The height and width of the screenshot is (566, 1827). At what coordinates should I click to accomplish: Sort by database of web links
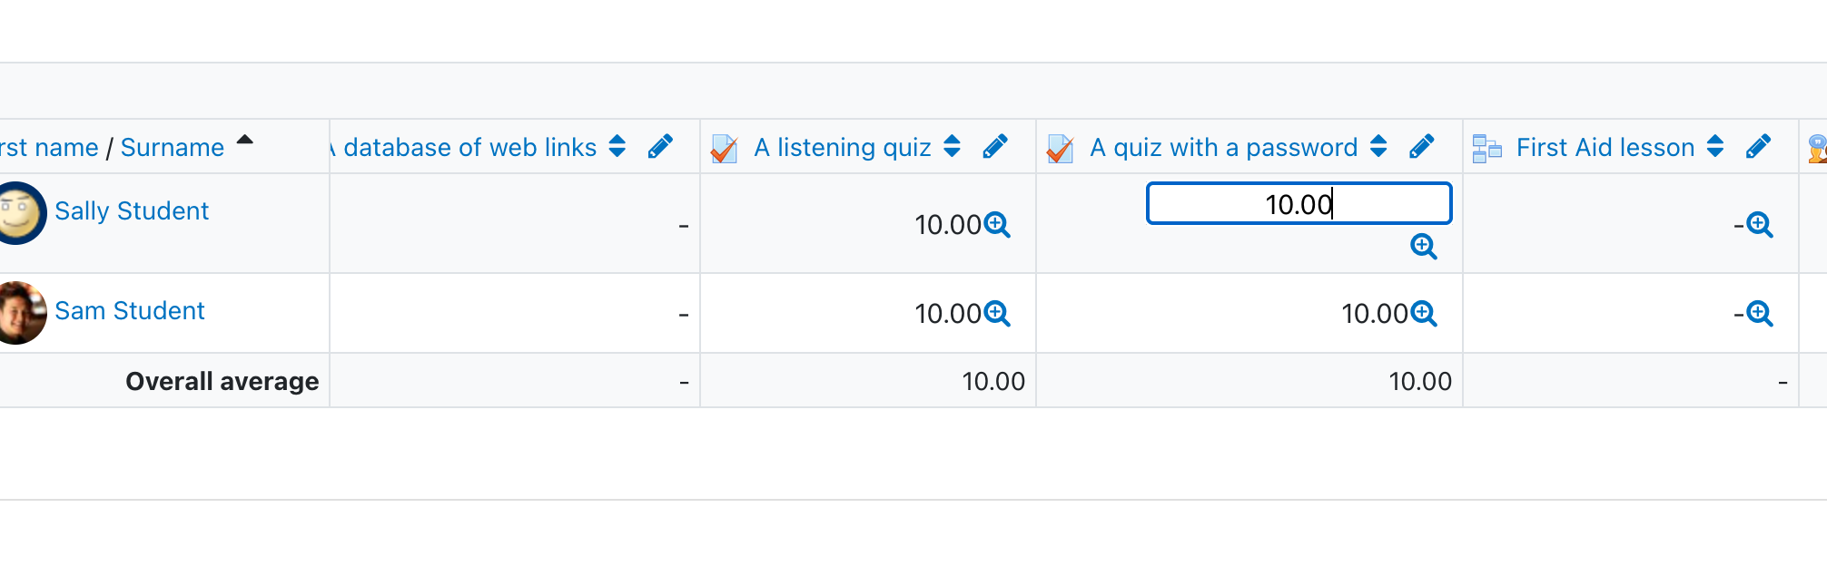point(617,146)
